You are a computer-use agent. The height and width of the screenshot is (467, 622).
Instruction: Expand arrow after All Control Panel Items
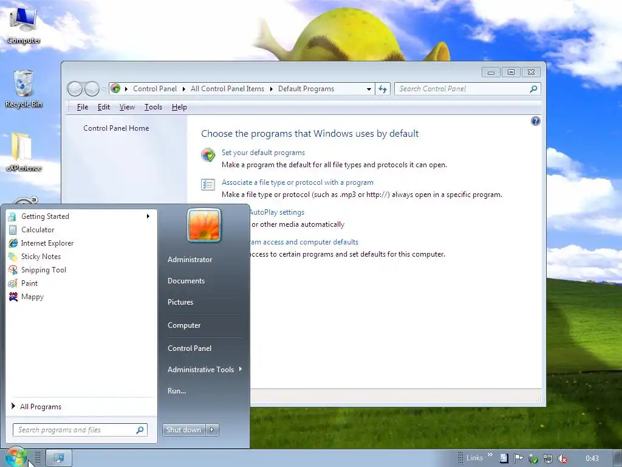[272, 89]
